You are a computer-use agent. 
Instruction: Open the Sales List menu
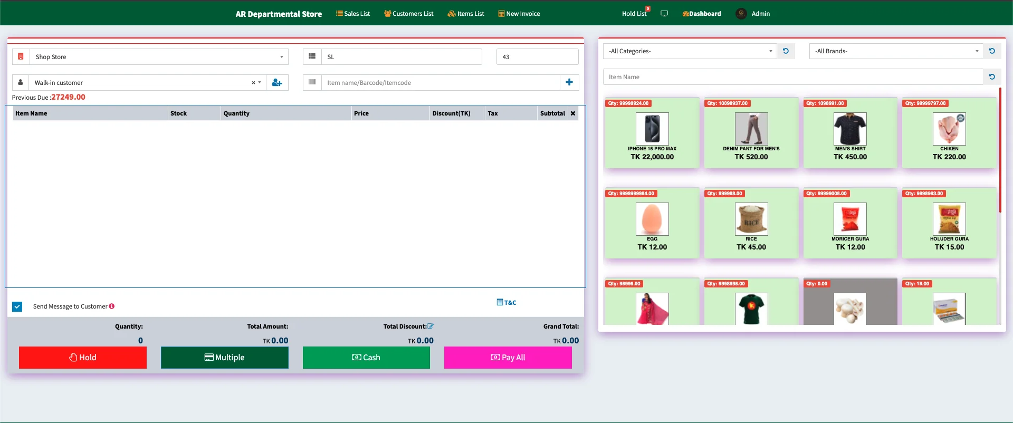353,14
